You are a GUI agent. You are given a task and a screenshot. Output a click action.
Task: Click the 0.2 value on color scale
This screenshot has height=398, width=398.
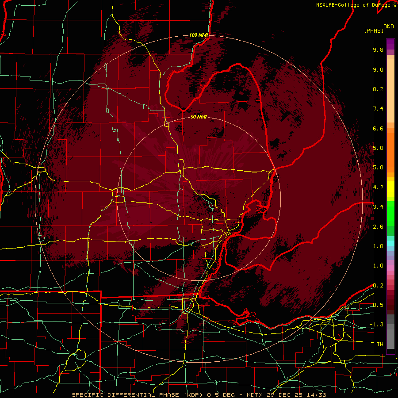[x=378, y=286]
